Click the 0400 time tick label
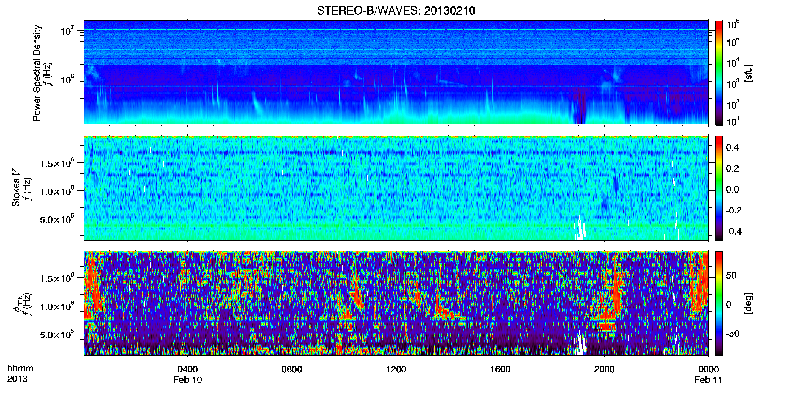 187,369
